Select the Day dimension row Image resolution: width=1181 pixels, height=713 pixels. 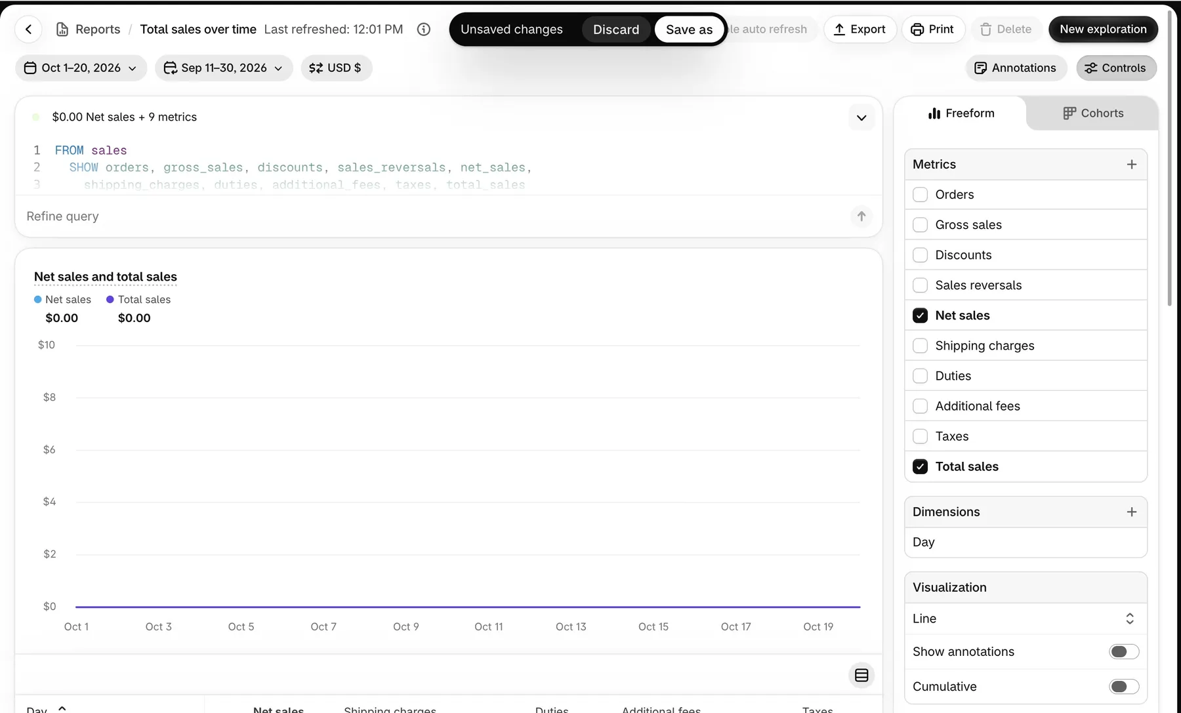tap(1026, 542)
